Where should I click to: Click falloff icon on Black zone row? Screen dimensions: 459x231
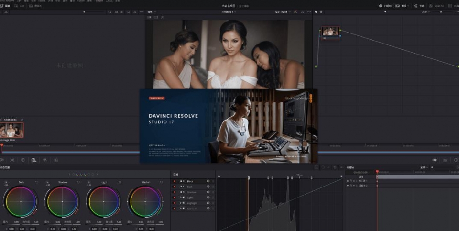pos(208,181)
